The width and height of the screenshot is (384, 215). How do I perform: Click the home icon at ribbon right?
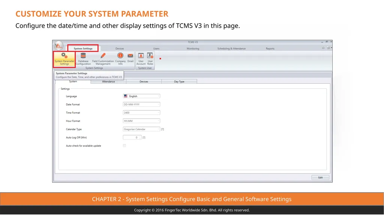[x=323, y=48]
